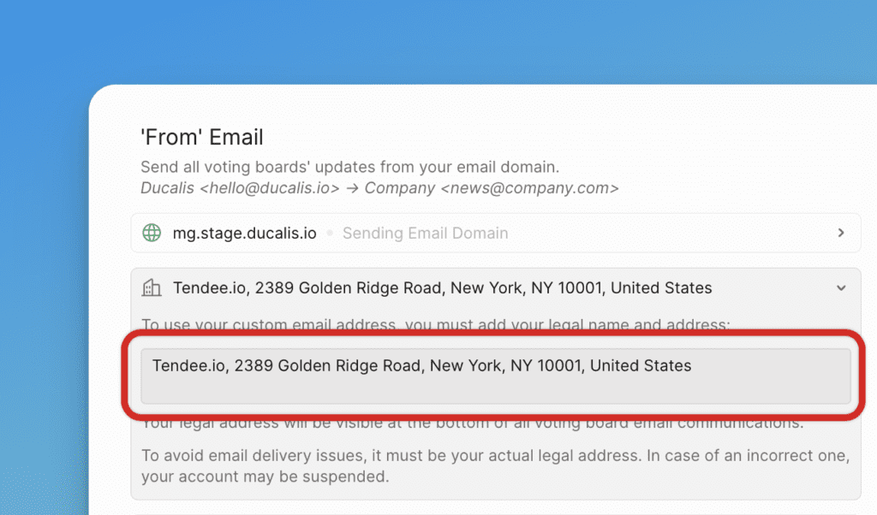
Task: Click the blue background outside the settings card
Action: [43, 257]
